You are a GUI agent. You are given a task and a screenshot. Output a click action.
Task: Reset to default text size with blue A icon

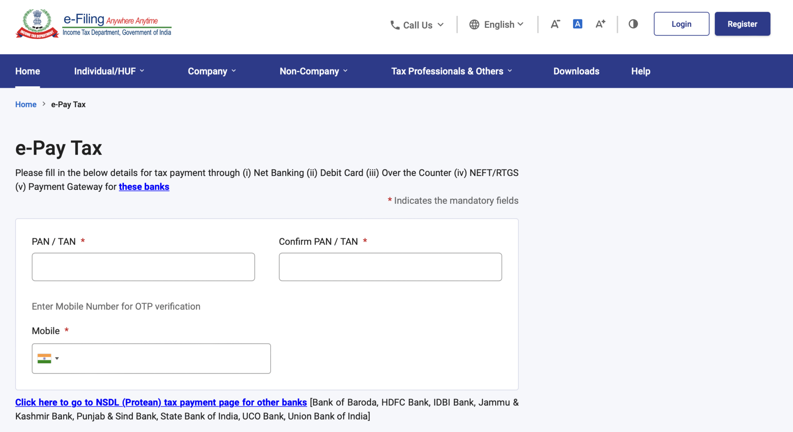pyautogui.click(x=577, y=24)
